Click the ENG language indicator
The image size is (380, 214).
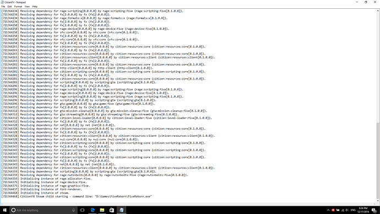[x=353, y=210]
